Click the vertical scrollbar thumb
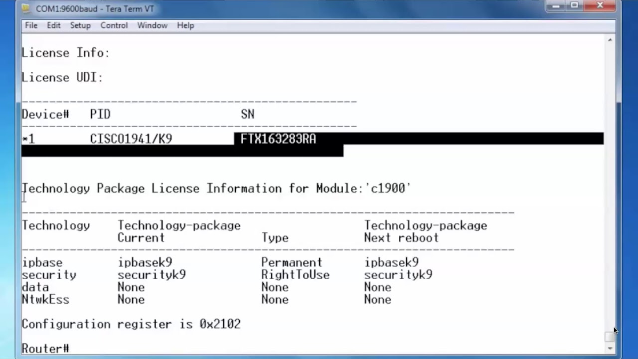Image resolution: width=638 pixels, height=359 pixels. pyautogui.click(x=610, y=338)
